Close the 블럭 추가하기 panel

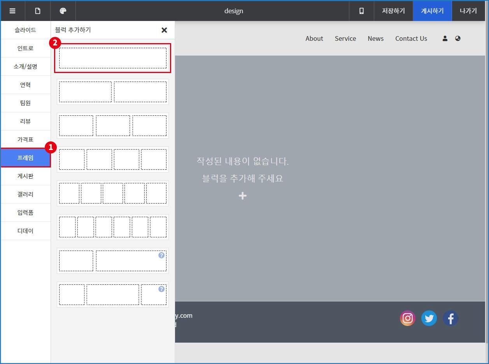[164, 30]
